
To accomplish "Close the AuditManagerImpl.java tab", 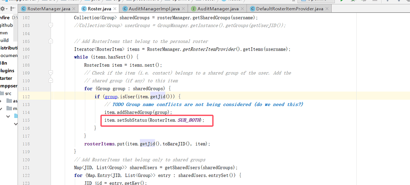I will [x=182, y=8].
